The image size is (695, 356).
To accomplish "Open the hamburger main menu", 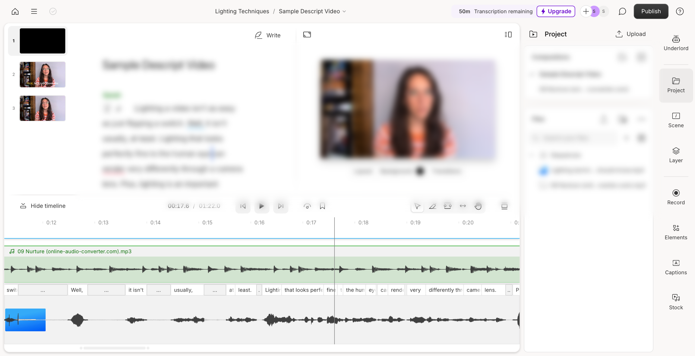I will [34, 11].
